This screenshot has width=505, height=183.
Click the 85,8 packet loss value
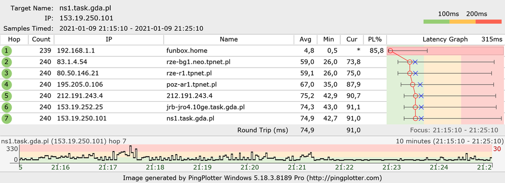coord(377,51)
